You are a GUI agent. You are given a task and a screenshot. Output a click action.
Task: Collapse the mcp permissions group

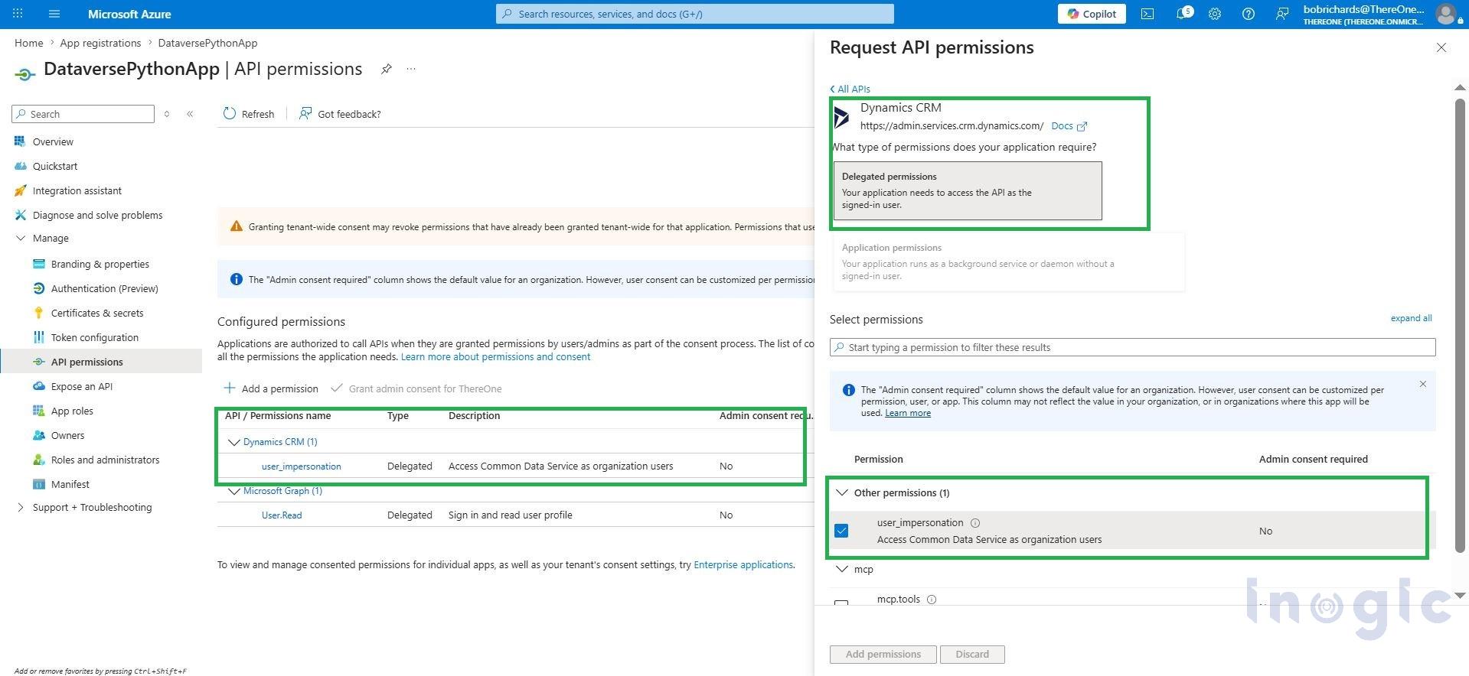842,569
